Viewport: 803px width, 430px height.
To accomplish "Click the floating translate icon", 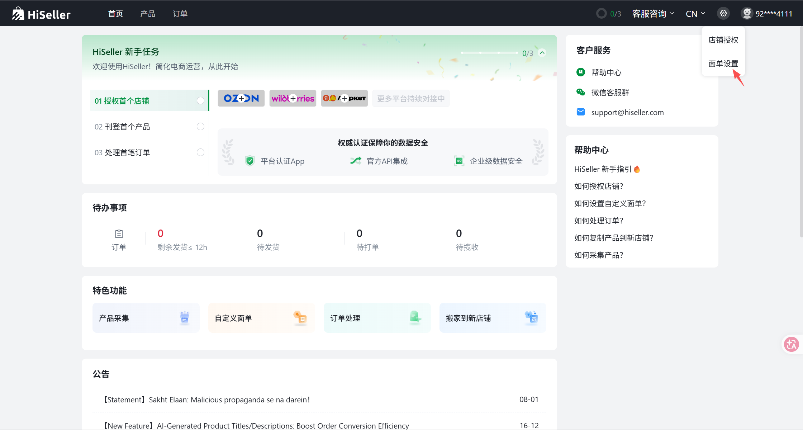I will [791, 345].
